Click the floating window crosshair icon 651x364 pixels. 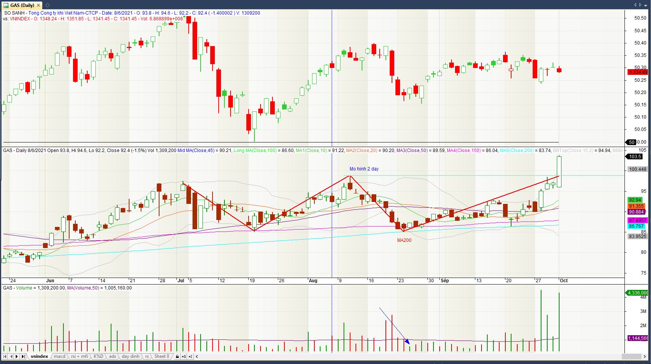[47, 5]
